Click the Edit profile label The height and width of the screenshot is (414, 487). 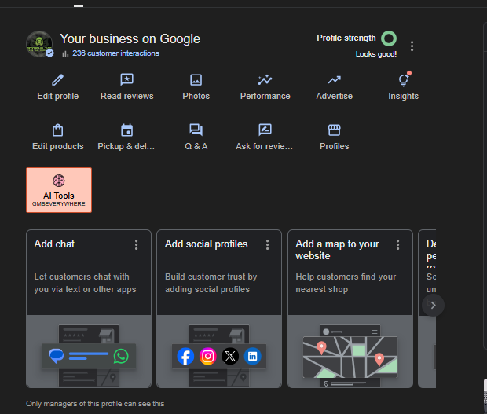coord(58,97)
